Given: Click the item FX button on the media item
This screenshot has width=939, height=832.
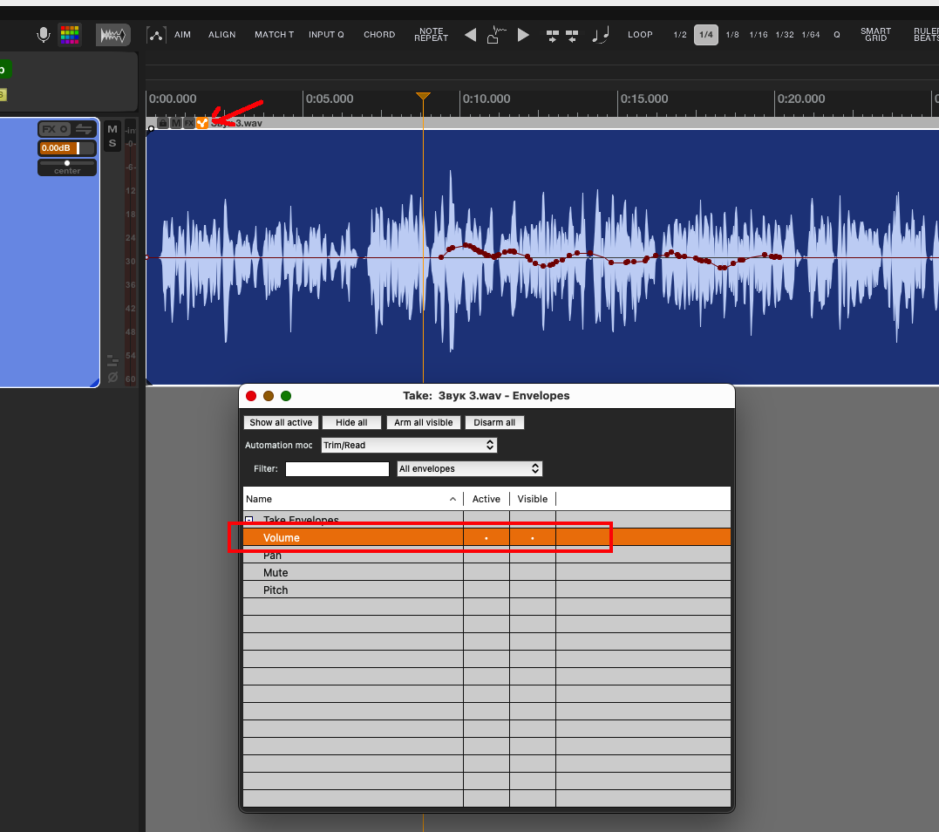Looking at the screenshot, I should pyautogui.click(x=189, y=123).
